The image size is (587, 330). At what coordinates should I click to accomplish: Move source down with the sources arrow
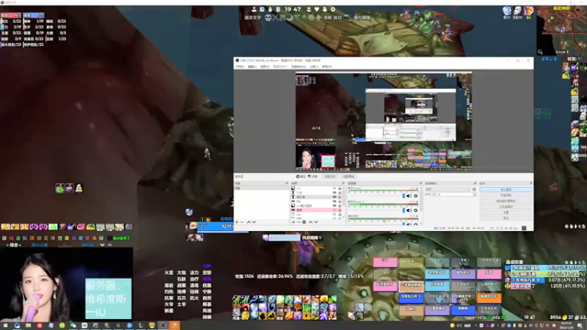[x=316, y=222]
